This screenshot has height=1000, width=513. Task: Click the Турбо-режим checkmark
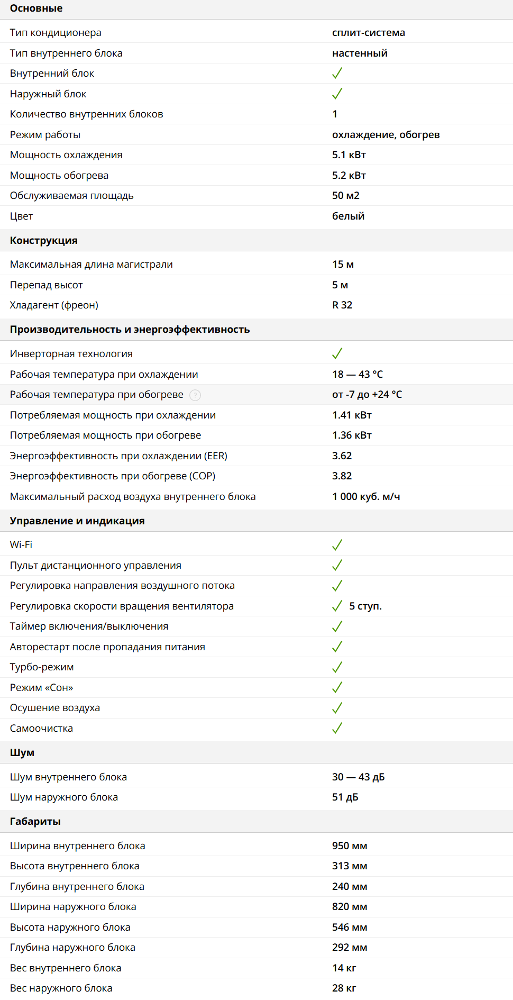click(x=337, y=667)
